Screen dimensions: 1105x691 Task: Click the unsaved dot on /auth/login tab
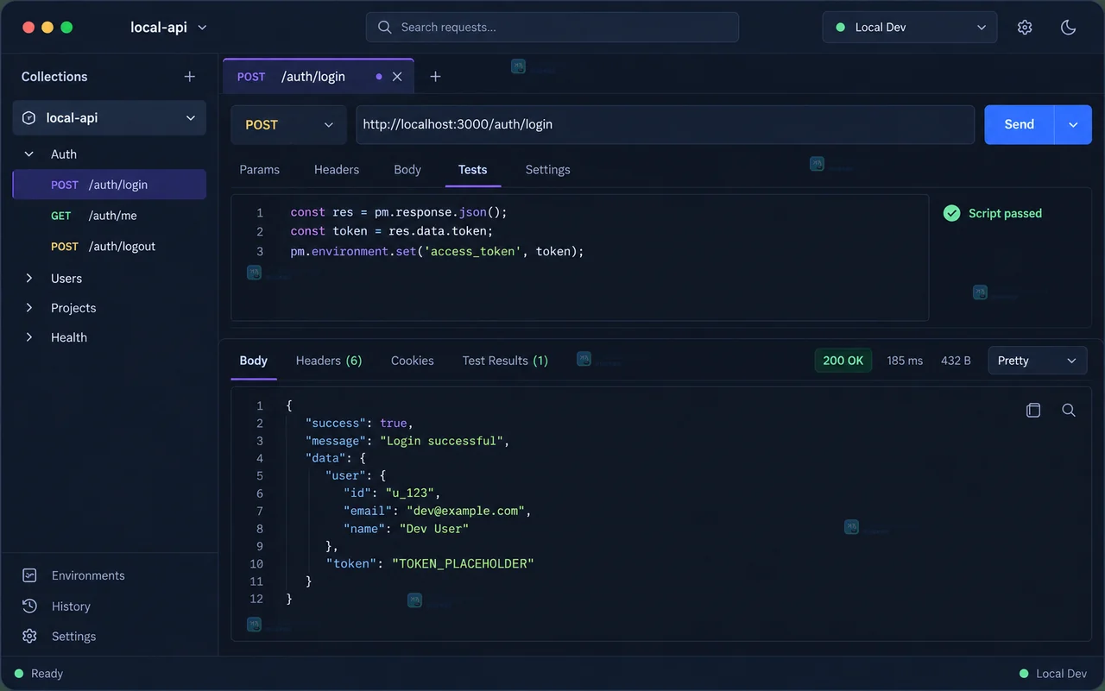(x=378, y=77)
